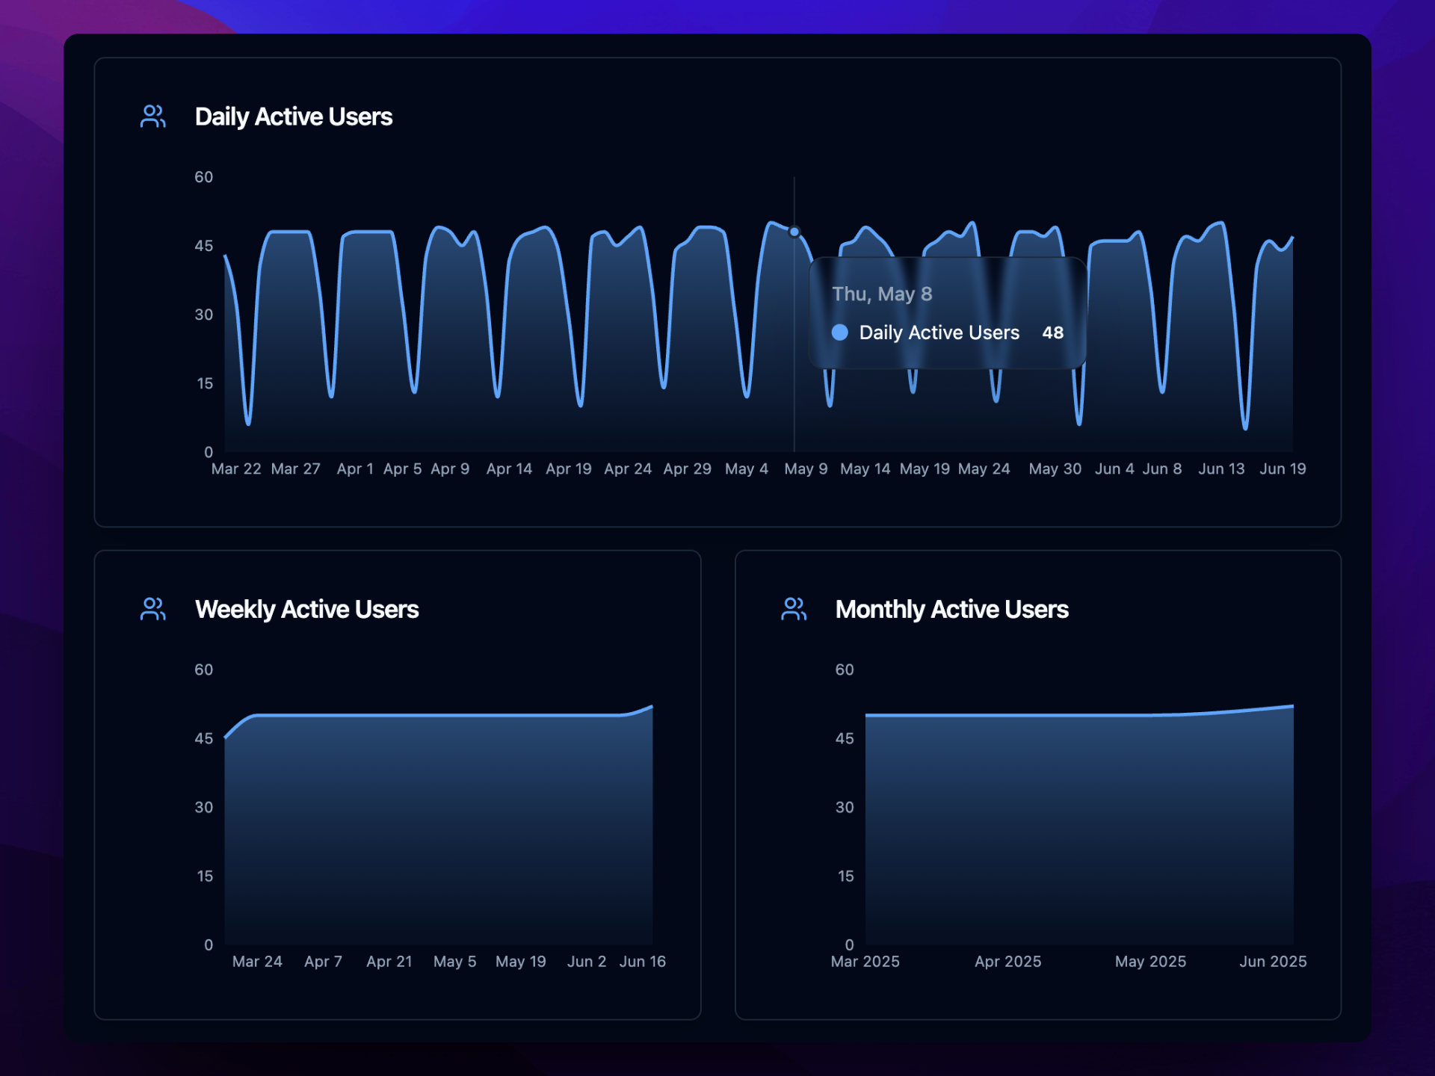Screen dimensions: 1435x1076
Task: Click the Monthly Active Users heading
Action: pos(951,609)
